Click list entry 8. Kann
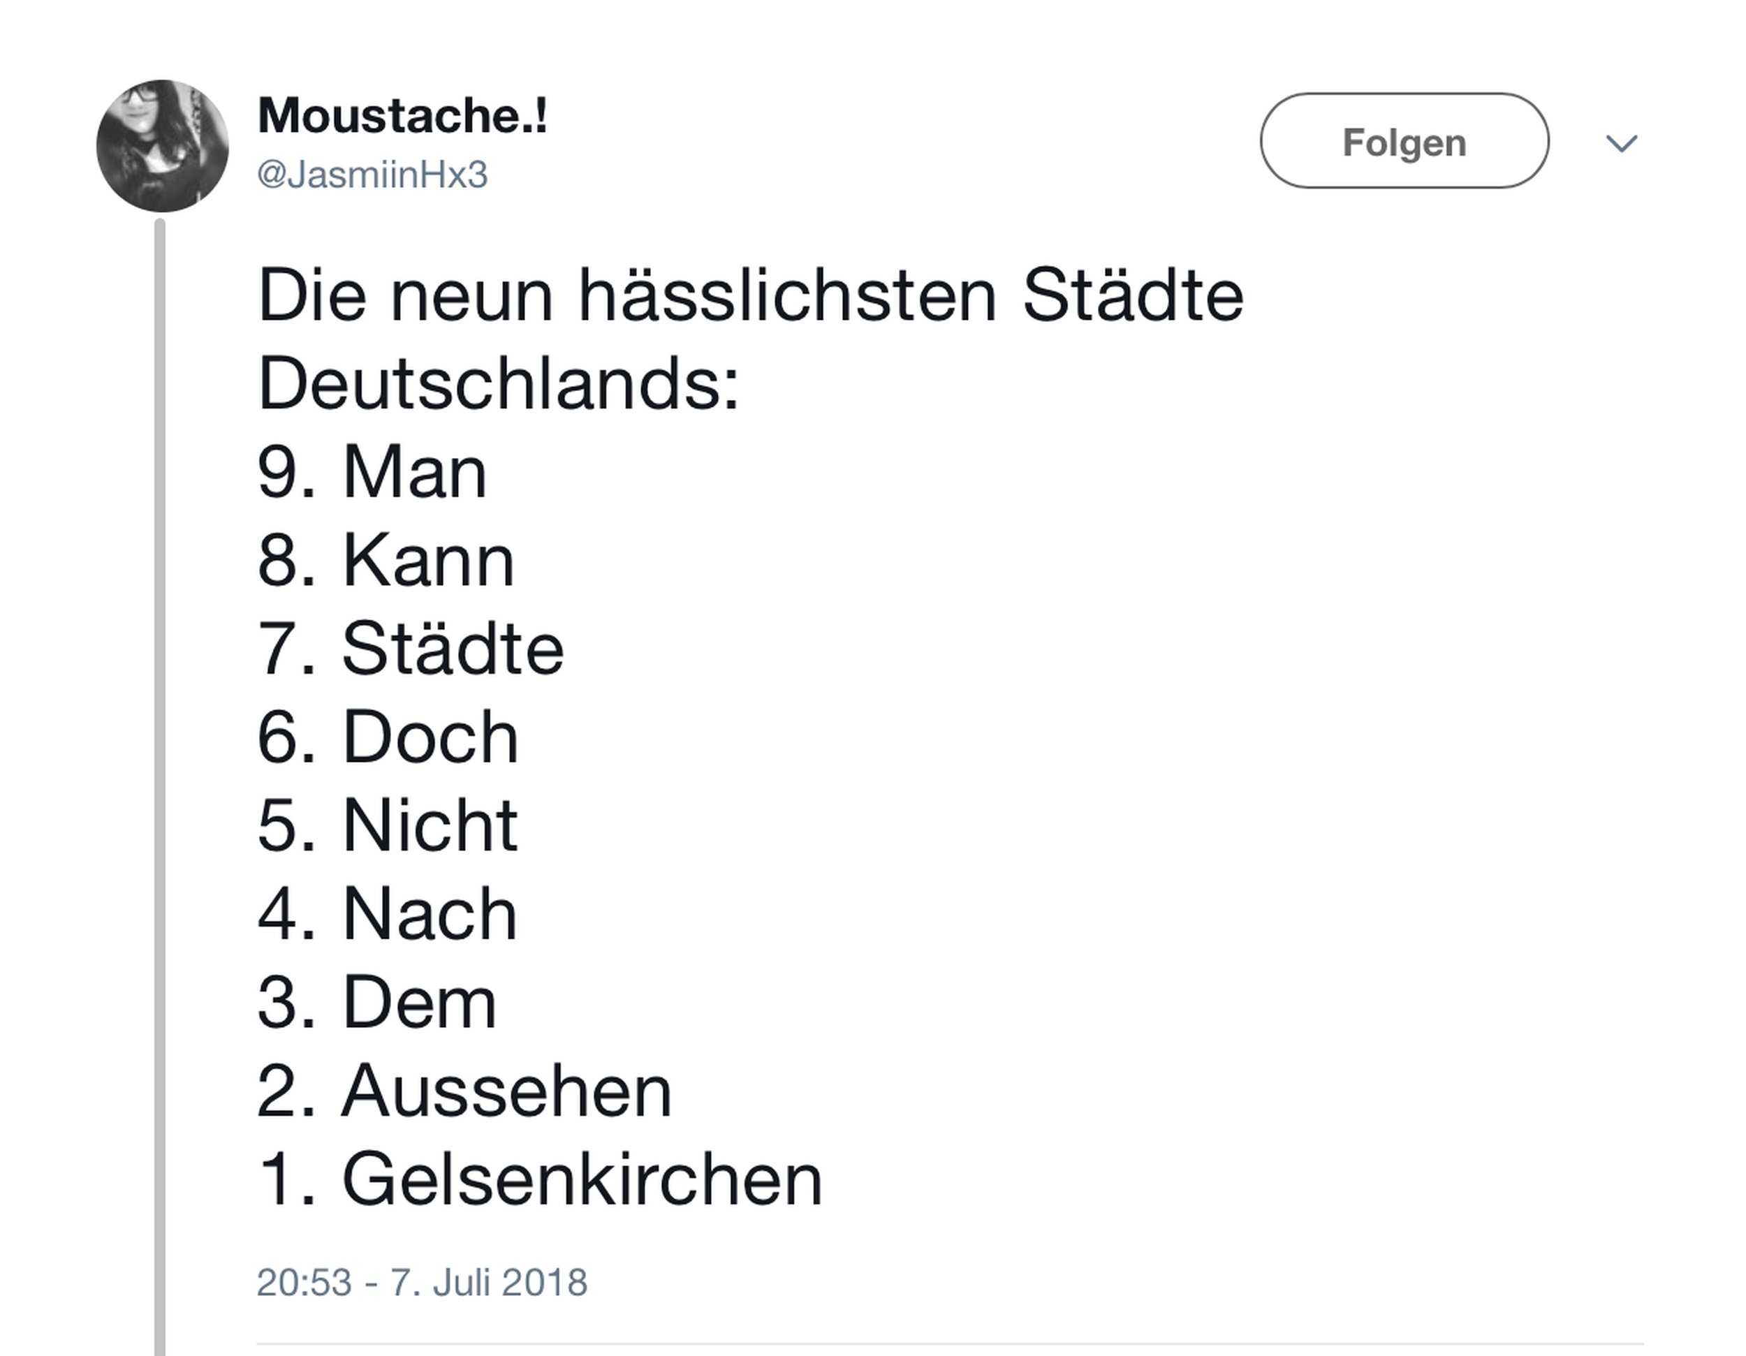This screenshot has width=1746, height=1356. click(386, 561)
